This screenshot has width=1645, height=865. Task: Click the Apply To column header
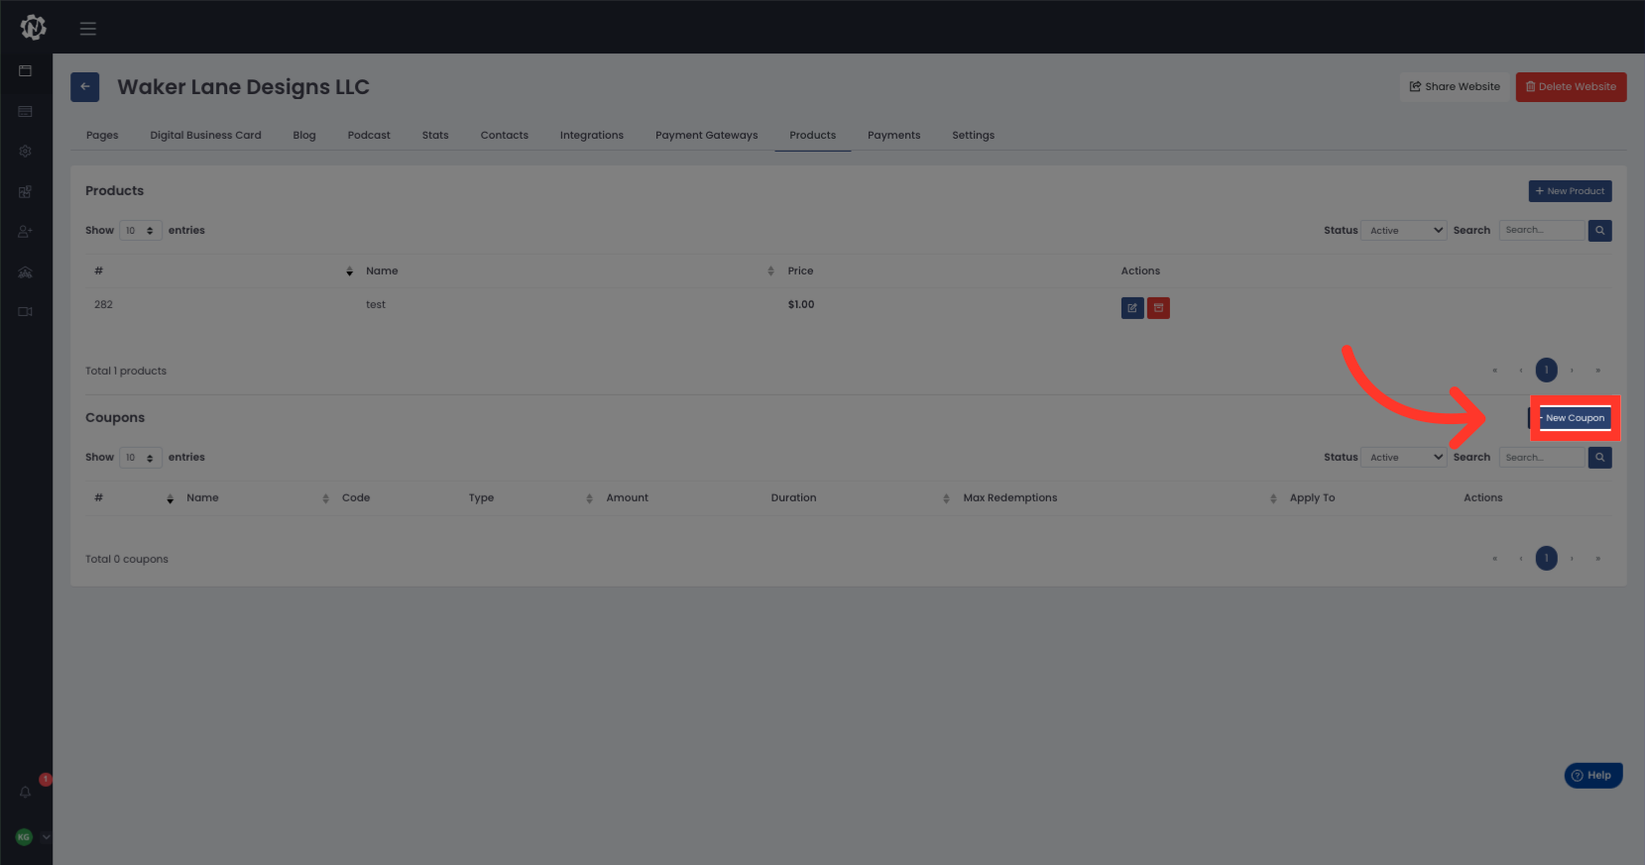1312,498
